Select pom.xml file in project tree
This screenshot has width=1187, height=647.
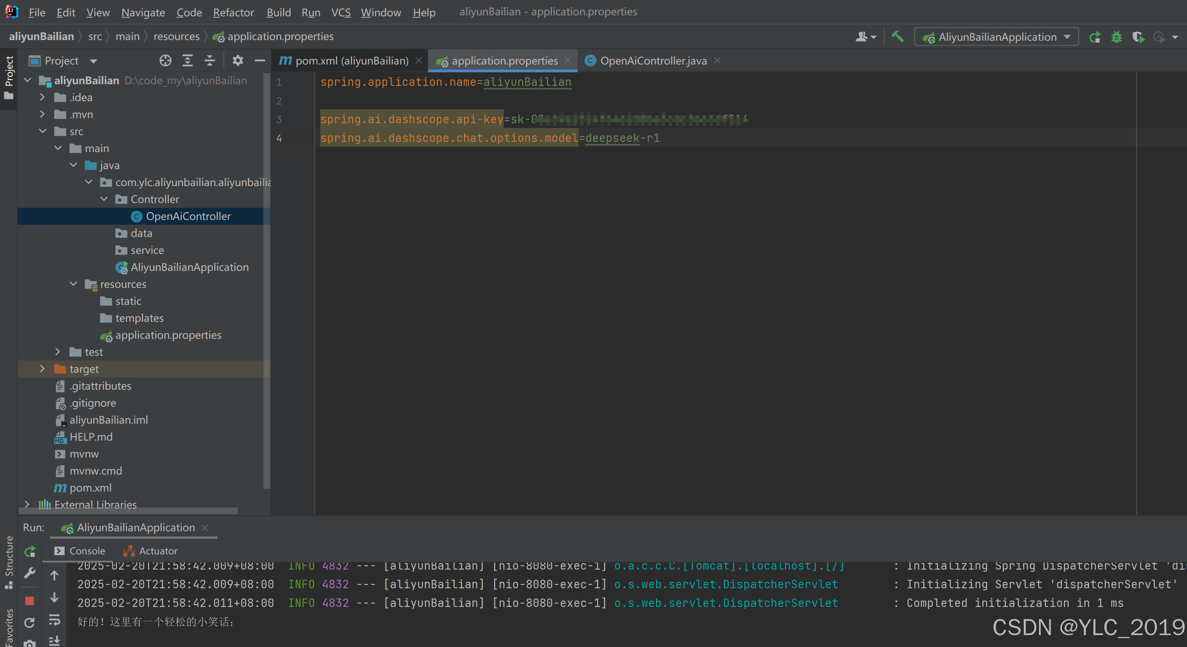point(90,488)
